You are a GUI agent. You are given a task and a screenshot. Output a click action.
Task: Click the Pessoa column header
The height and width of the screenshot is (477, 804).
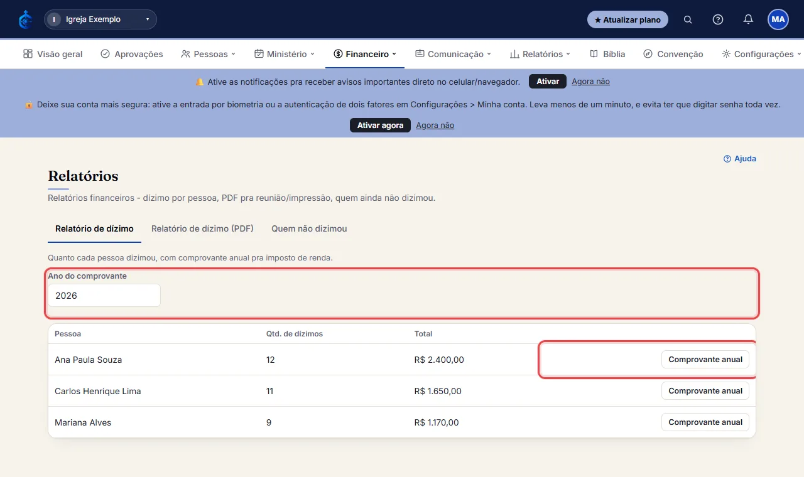pyautogui.click(x=68, y=334)
